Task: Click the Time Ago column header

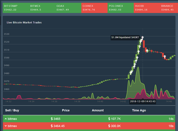Action: [x=139, y=110]
